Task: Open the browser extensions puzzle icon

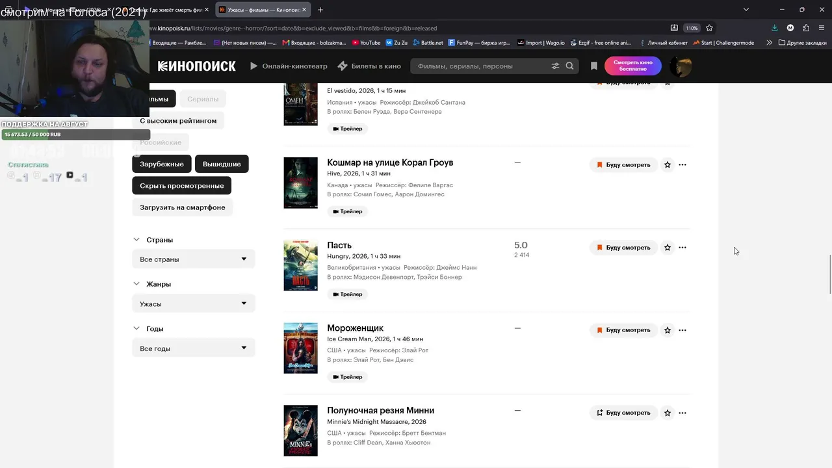Action: point(806,28)
